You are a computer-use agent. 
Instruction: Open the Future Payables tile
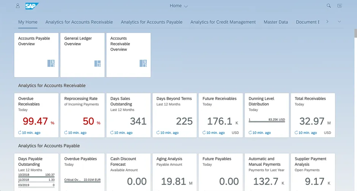221,172
